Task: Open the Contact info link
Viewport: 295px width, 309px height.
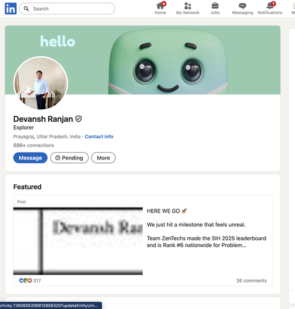Action: click(x=99, y=137)
